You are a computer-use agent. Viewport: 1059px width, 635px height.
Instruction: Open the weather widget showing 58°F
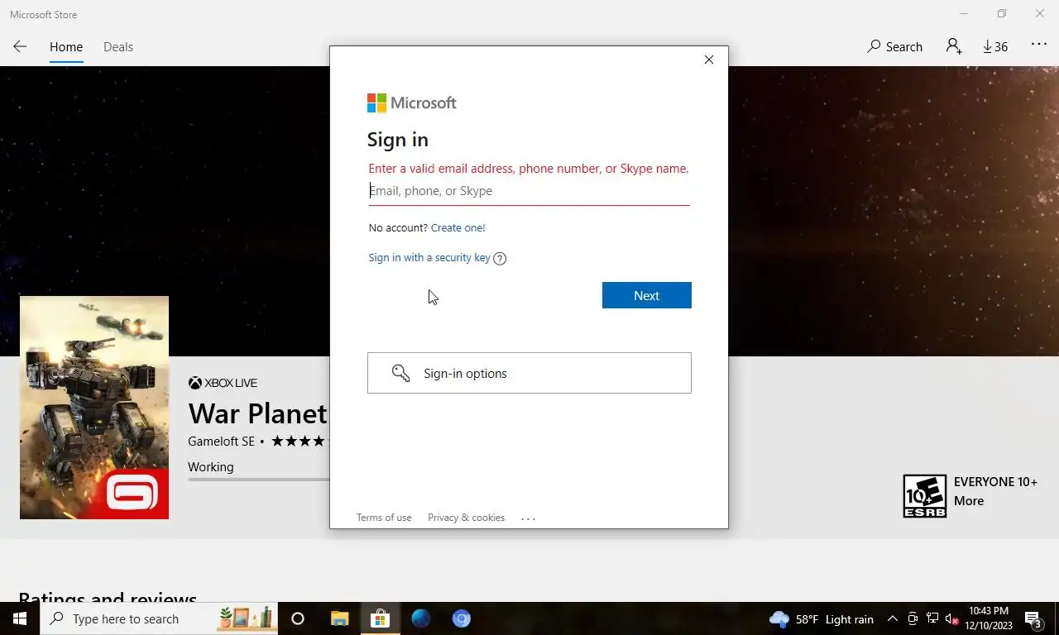[822, 619]
